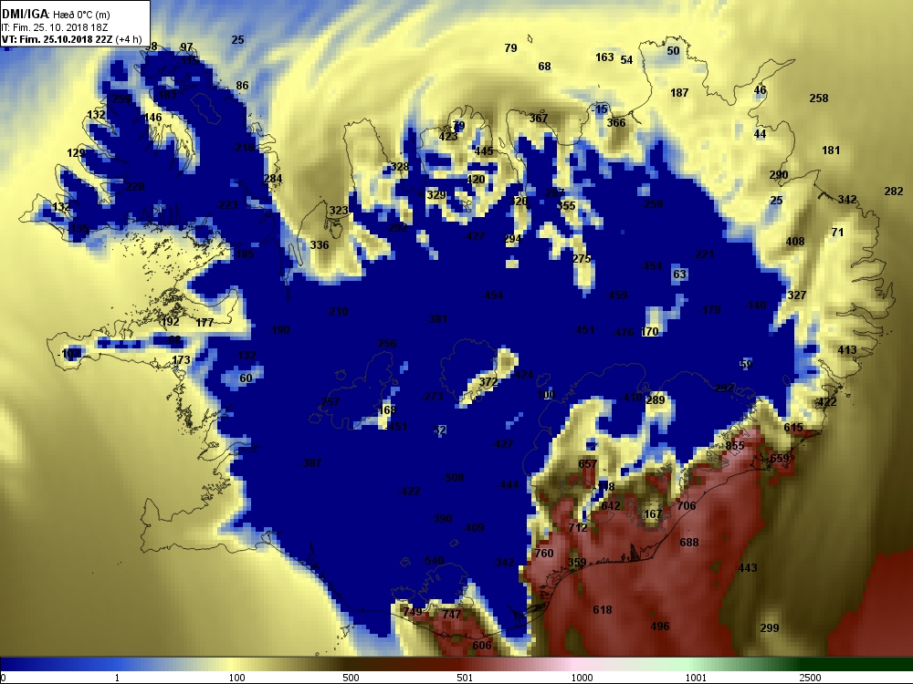Click the map value '747'
The image size is (913, 684).
coord(451,614)
